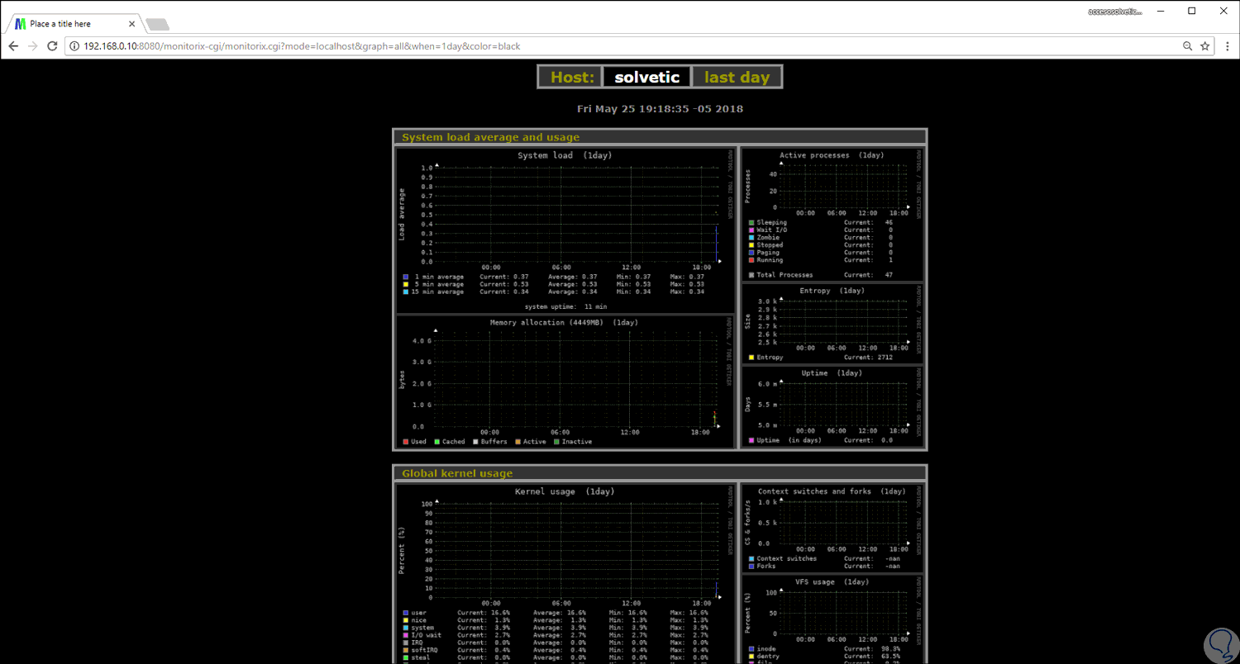
Task: Reload the Monitorix page
Action: [x=53, y=46]
